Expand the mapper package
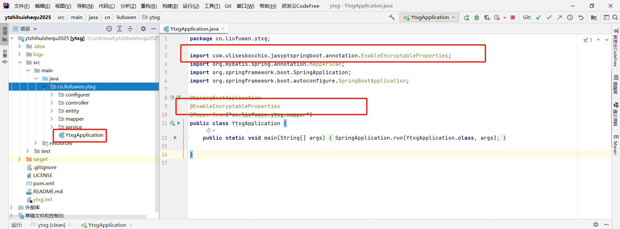The height and width of the screenshot is (229, 620). click(x=52, y=119)
